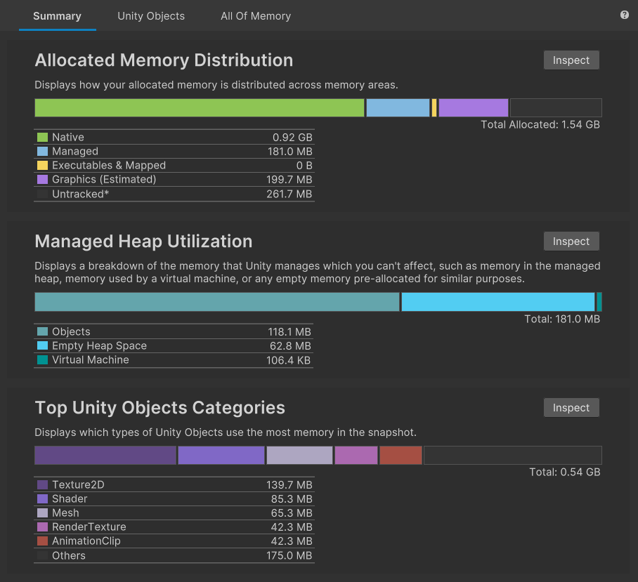Select the Untracked* row in legend
This screenshot has width=638, height=582.
coord(174,194)
